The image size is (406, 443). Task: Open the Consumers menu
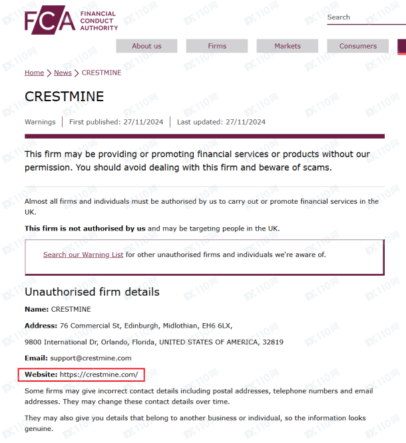357,46
